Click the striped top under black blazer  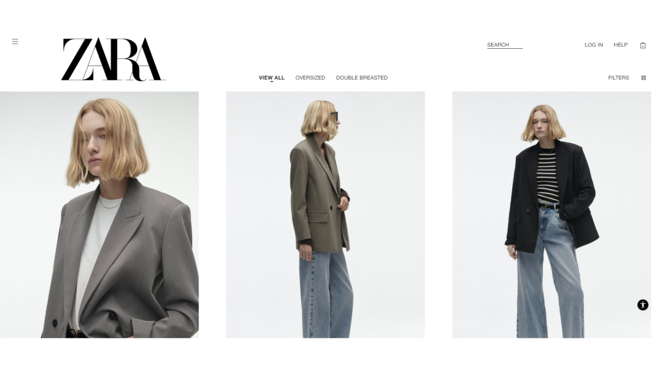[x=547, y=177]
